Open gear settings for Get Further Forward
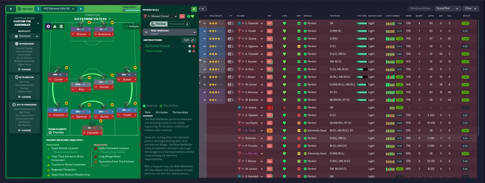The image size is (485, 183). 189,46
